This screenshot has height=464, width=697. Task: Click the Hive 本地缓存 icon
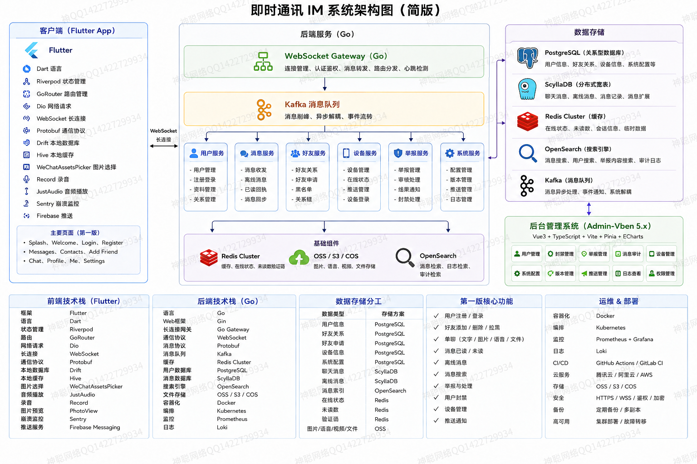[26, 155]
